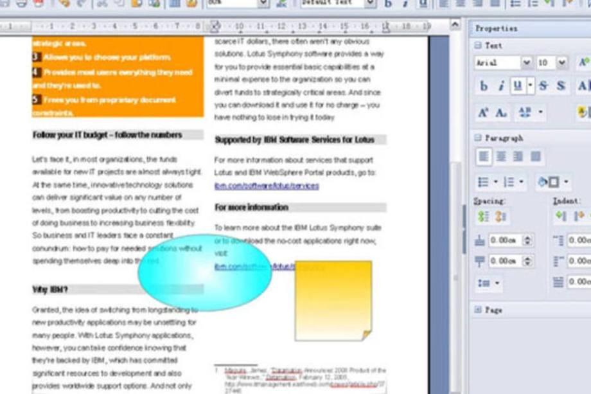Click the spacing above paragraph field
Screen dimensions: 591x394
click(x=506, y=240)
